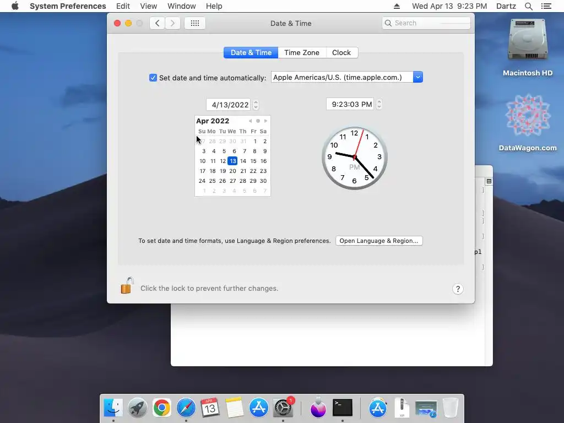Go to next month in calendar

(266, 121)
